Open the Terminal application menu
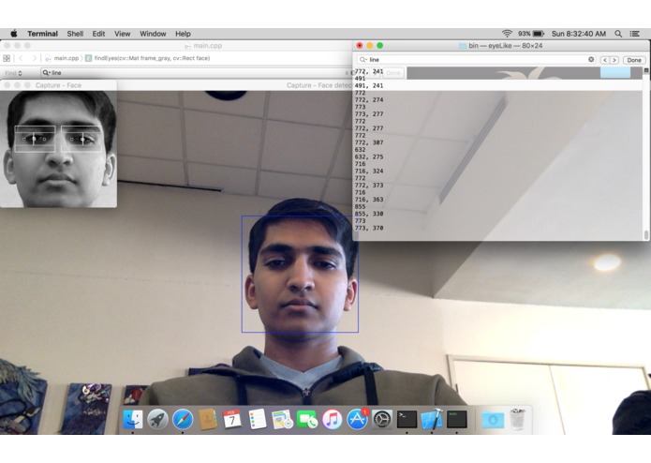Viewport: 651px width, 463px height. click(x=42, y=34)
